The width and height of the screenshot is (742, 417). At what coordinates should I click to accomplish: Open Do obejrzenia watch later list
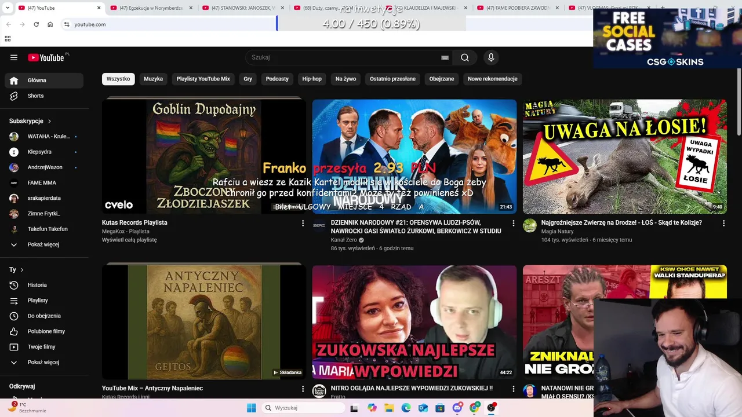[44, 316]
